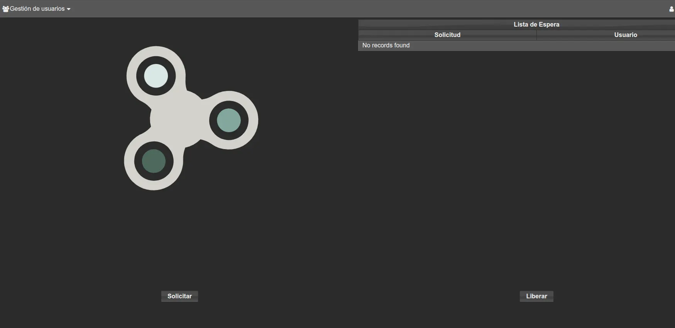
Task: Click the divider between Solicitud and Usuario headers
Action: point(536,35)
